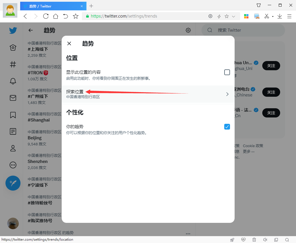Follow the hua Un... account with 关注
This screenshot has height=243, width=296.
coord(271,66)
